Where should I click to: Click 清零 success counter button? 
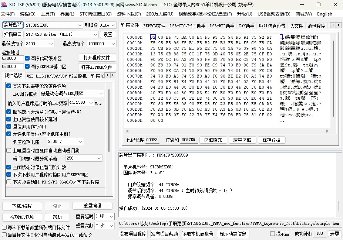pos(335,234)
